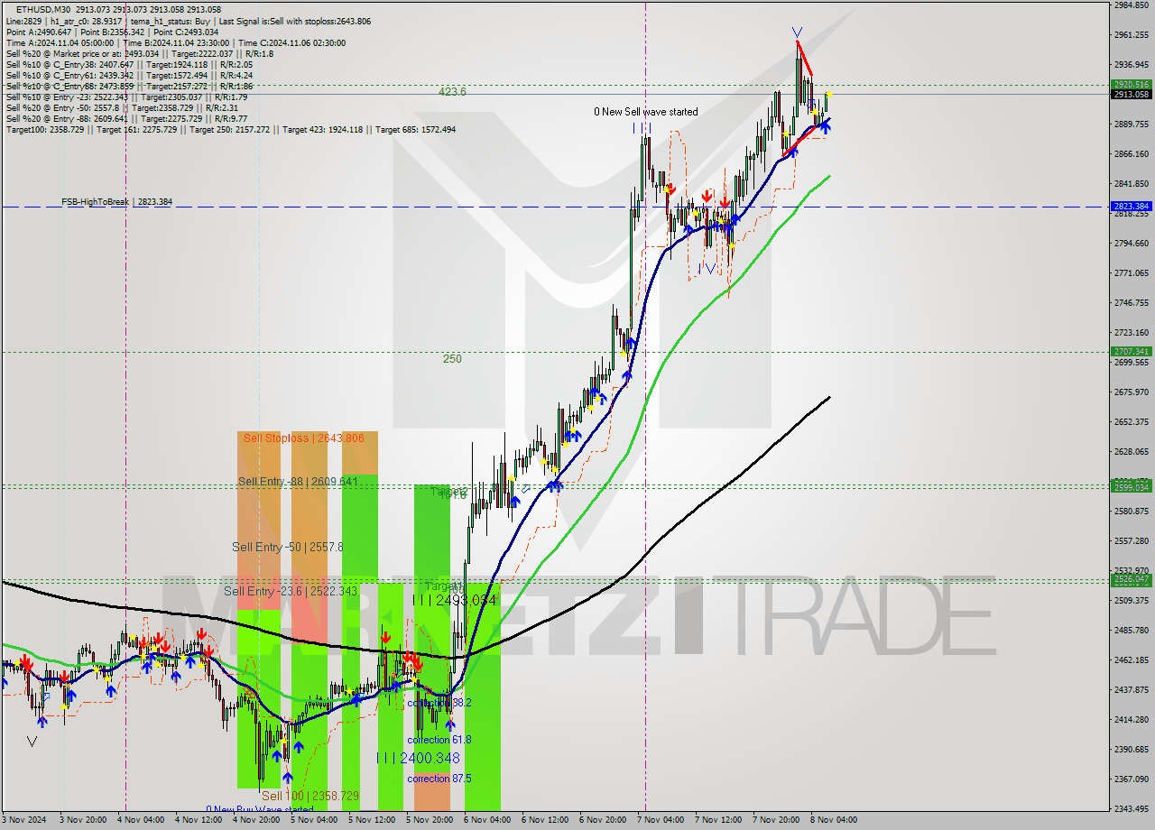This screenshot has height=830, width=1155.
Task: Select the 'I I I 2400.348' blue label
Action: click(x=418, y=759)
